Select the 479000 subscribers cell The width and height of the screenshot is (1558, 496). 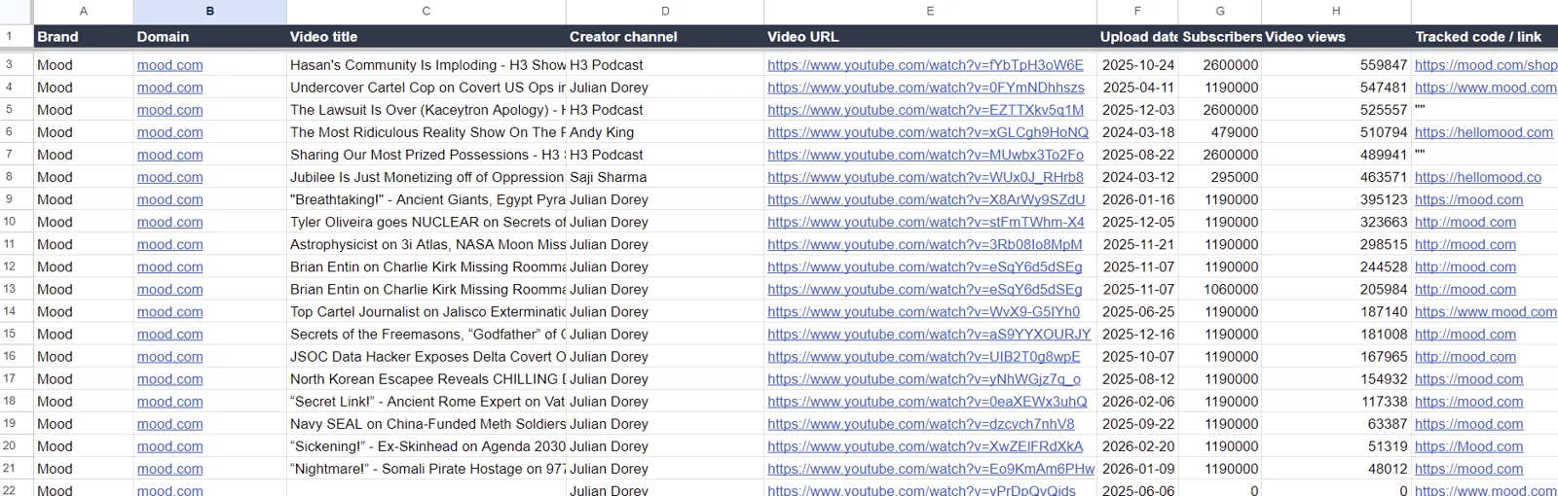pos(1220,132)
